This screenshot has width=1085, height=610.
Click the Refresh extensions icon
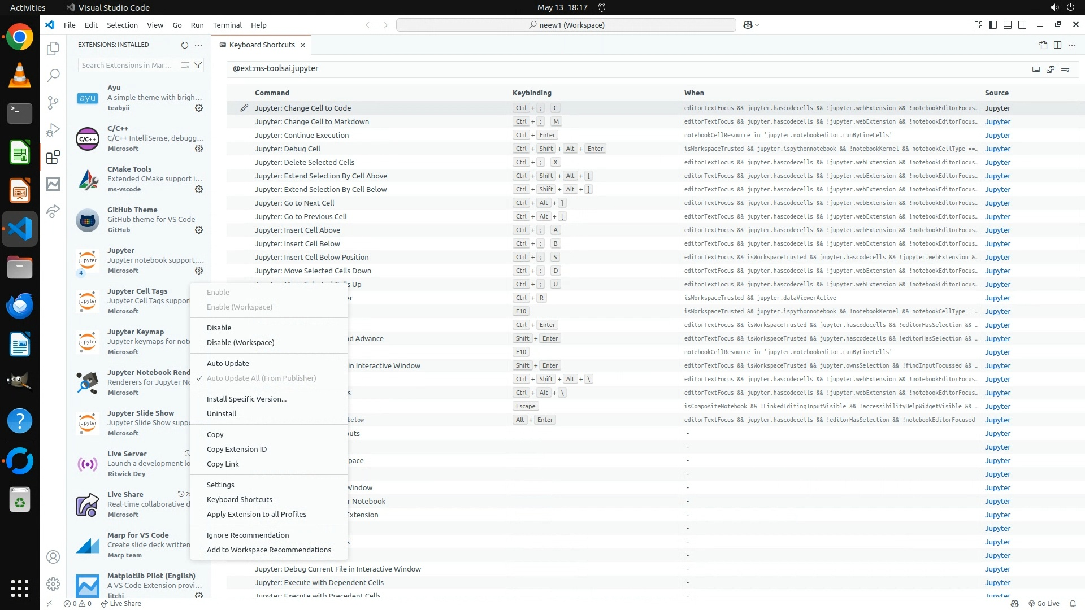(184, 45)
